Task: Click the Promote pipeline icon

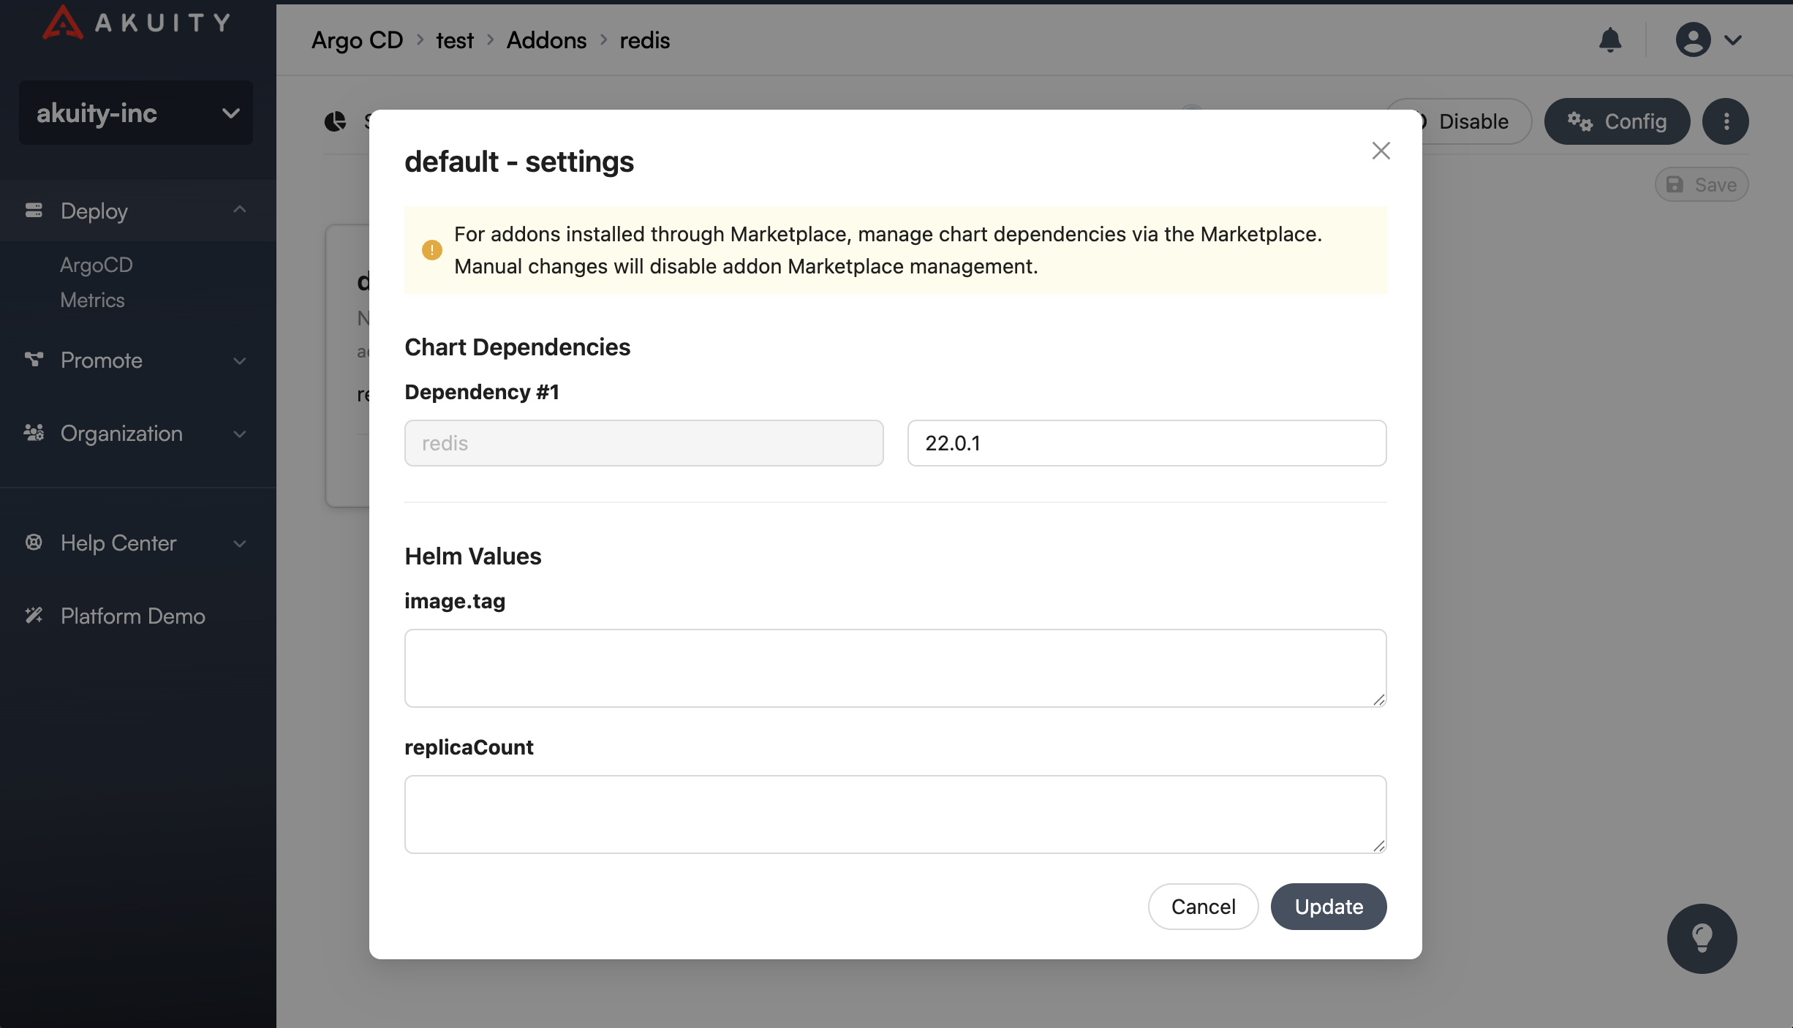Action: (34, 360)
